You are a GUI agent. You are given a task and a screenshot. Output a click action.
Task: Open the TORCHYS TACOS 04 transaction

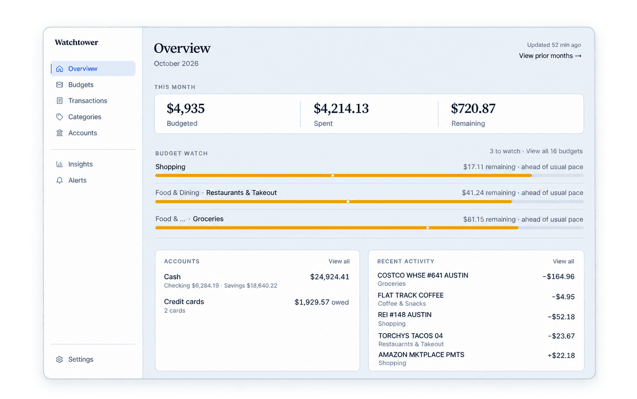pos(476,339)
